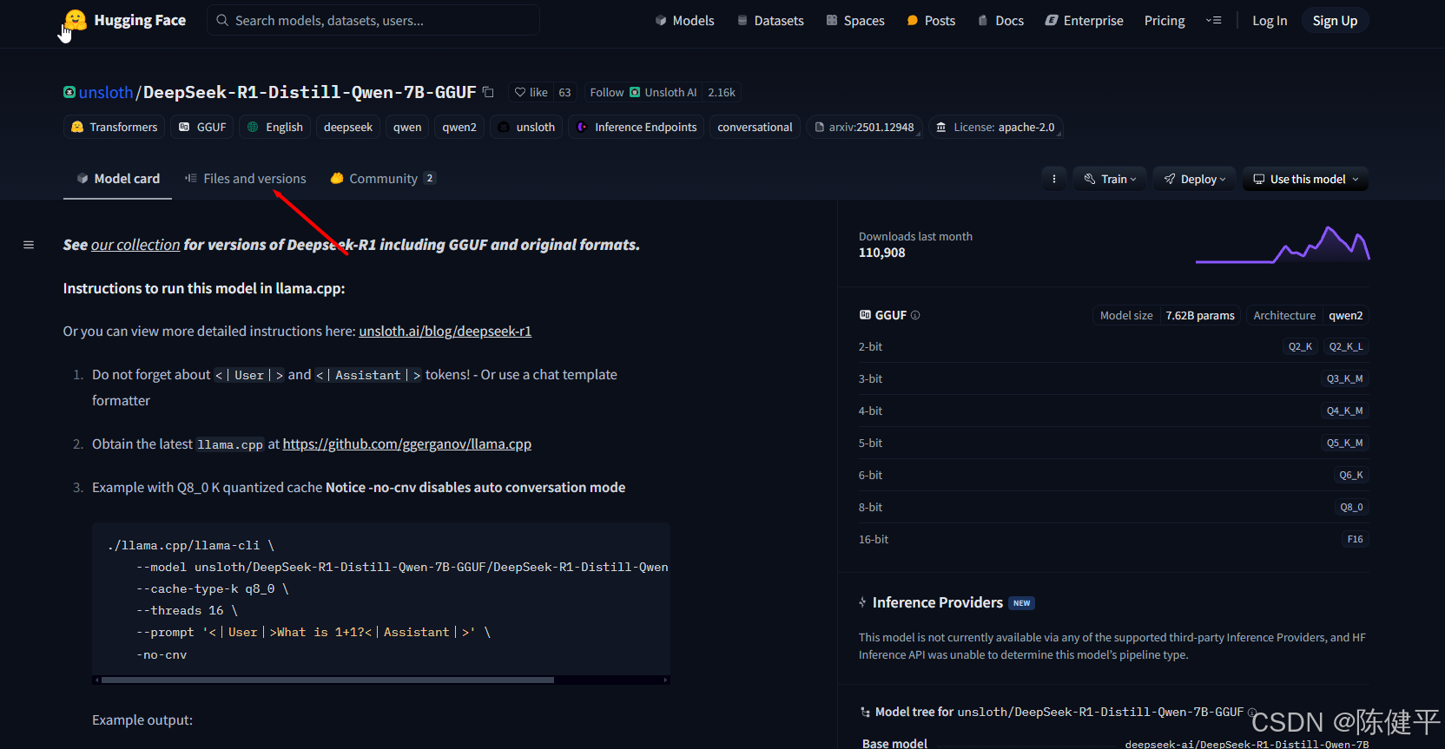Select the qwen2 tag
The width and height of the screenshot is (1445, 749).
[x=459, y=127]
